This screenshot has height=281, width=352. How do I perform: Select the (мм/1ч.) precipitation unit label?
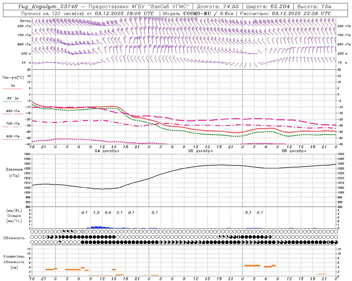(14, 221)
